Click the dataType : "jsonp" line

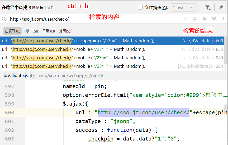105,121
